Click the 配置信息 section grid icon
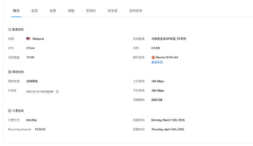The width and height of the screenshot is (253, 146). point(10,30)
